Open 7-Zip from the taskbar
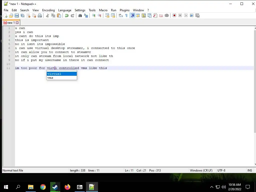The image size is (256, 192). click(80, 187)
